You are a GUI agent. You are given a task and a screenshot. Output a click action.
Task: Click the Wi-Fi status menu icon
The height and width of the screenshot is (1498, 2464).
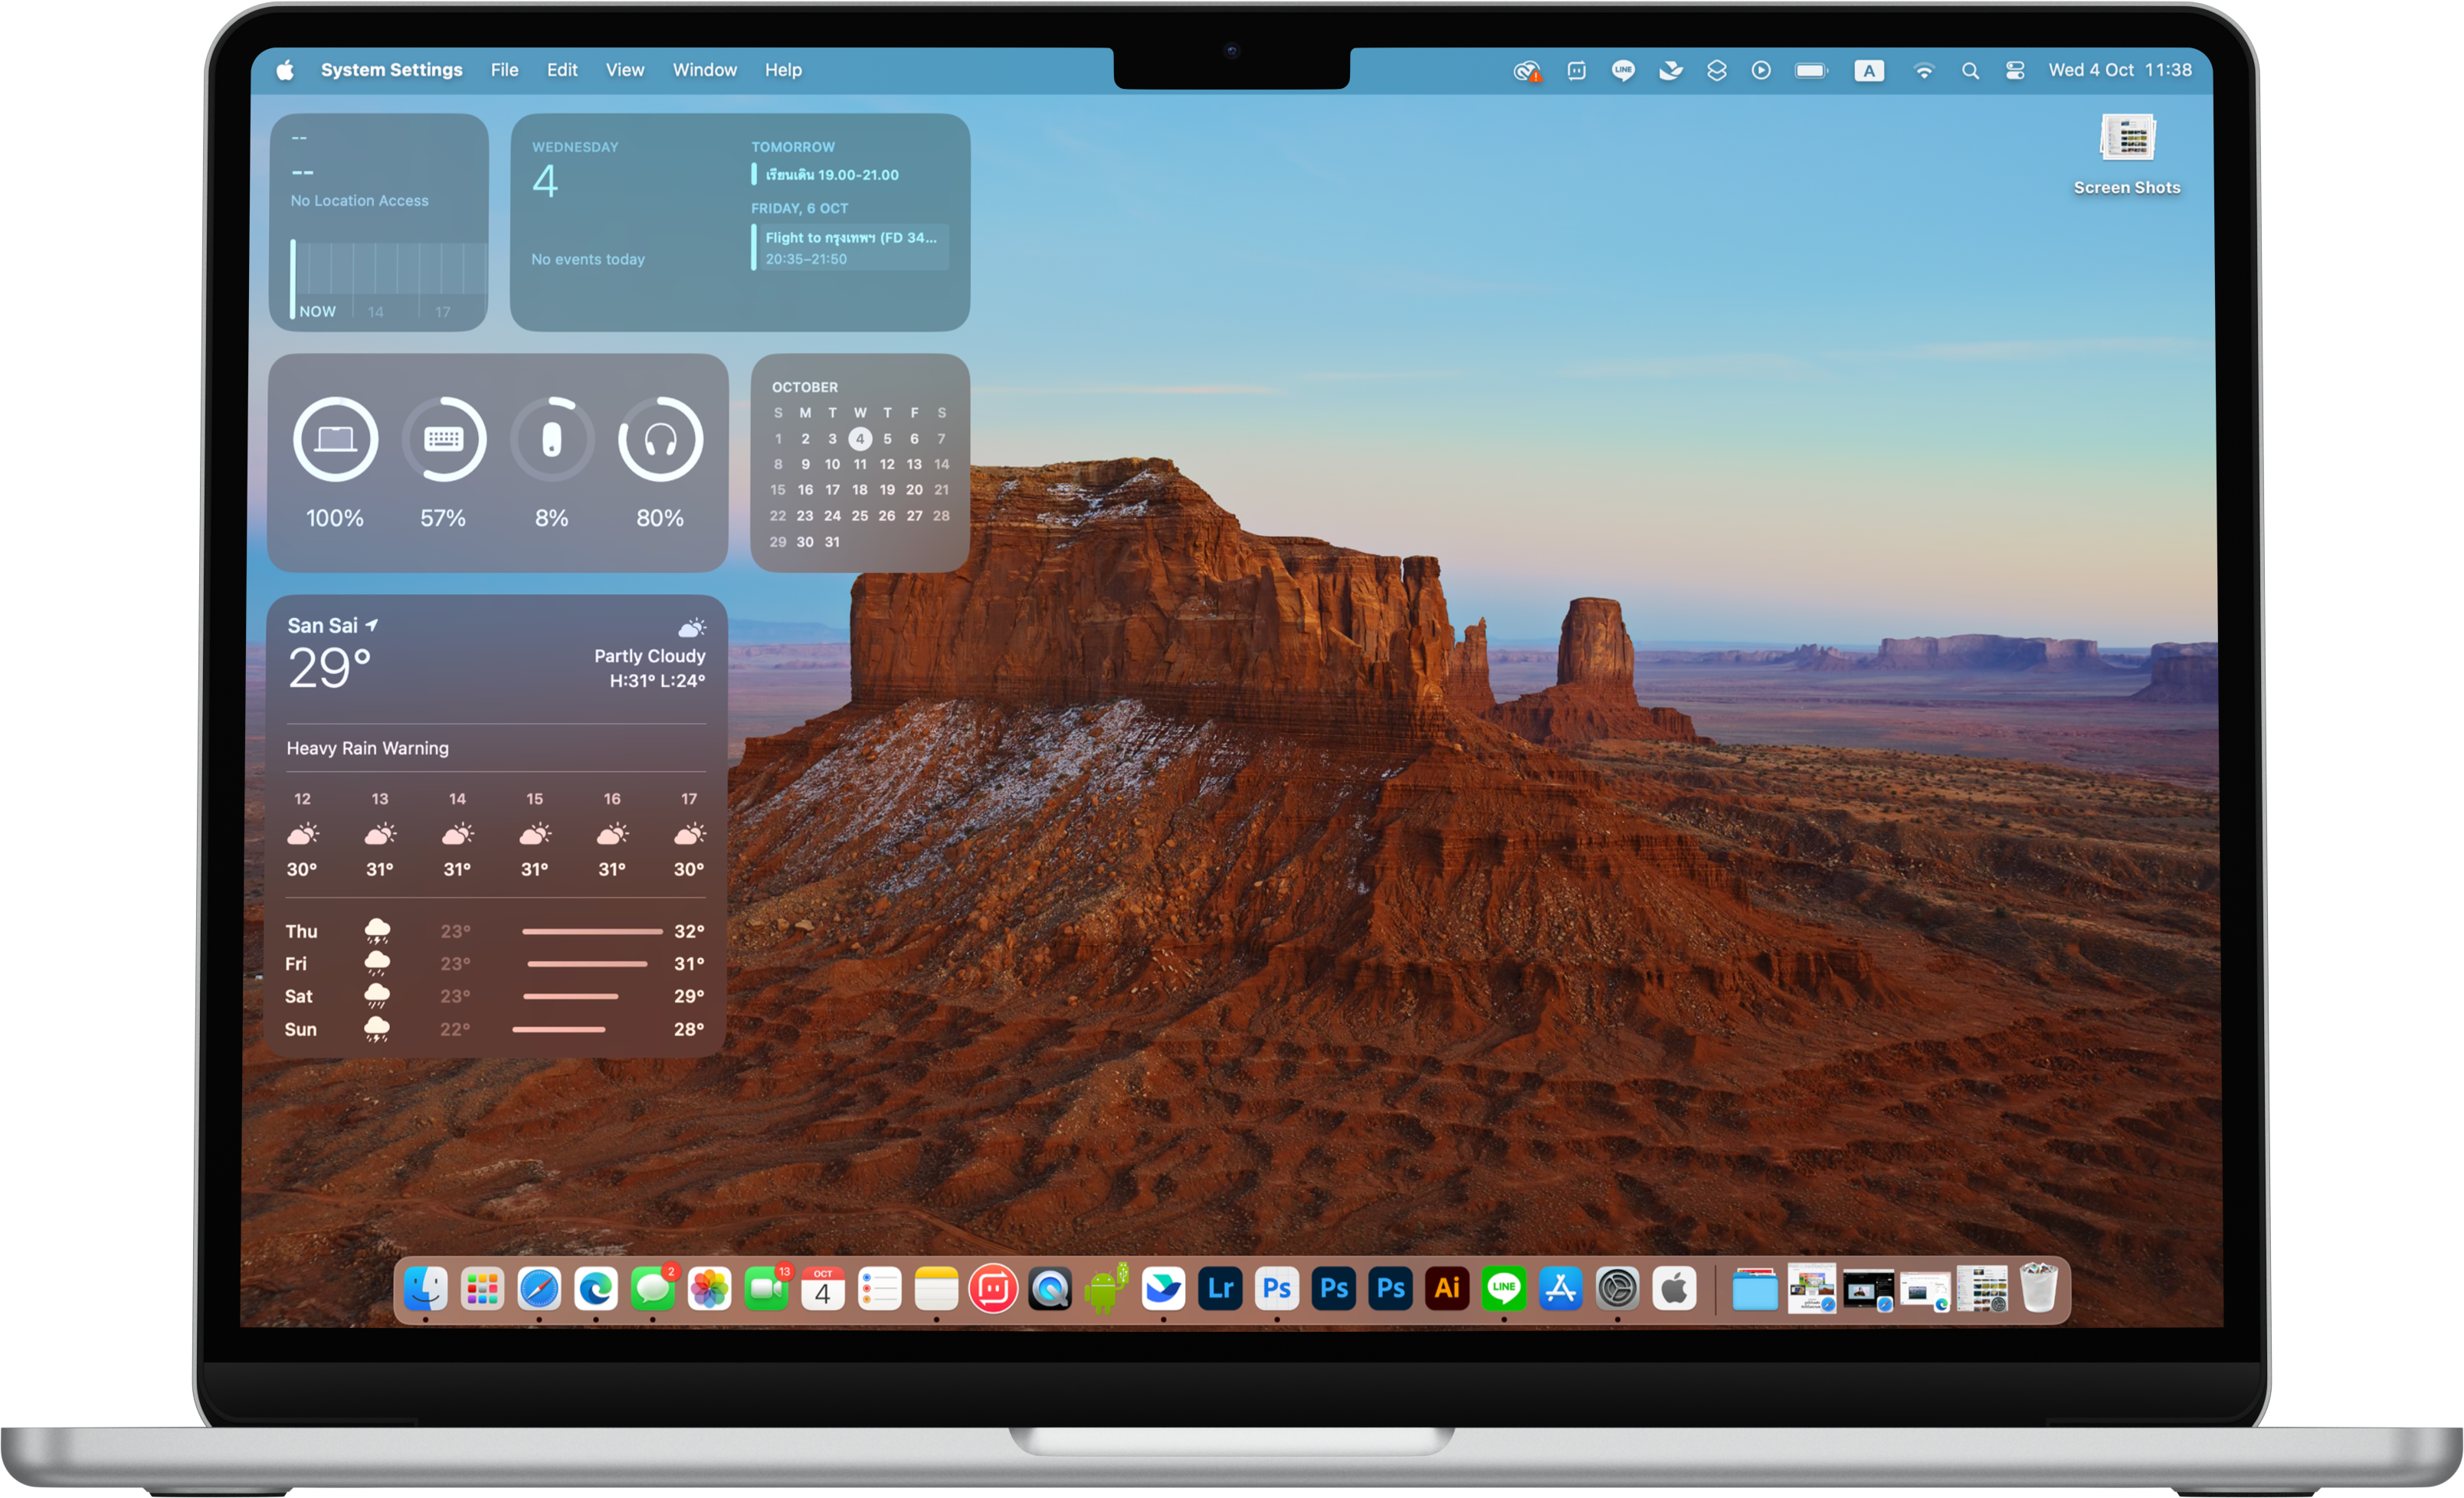(1923, 71)
